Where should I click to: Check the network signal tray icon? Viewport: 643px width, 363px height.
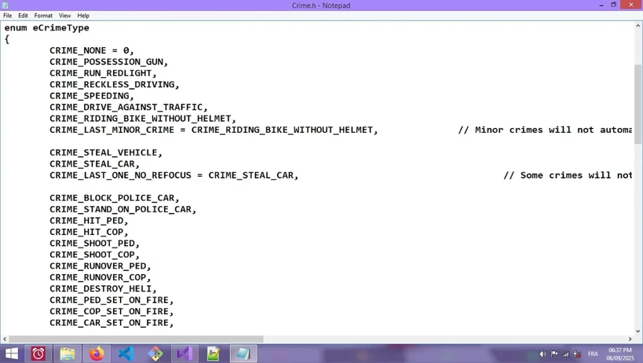click(x=566, y=354)
